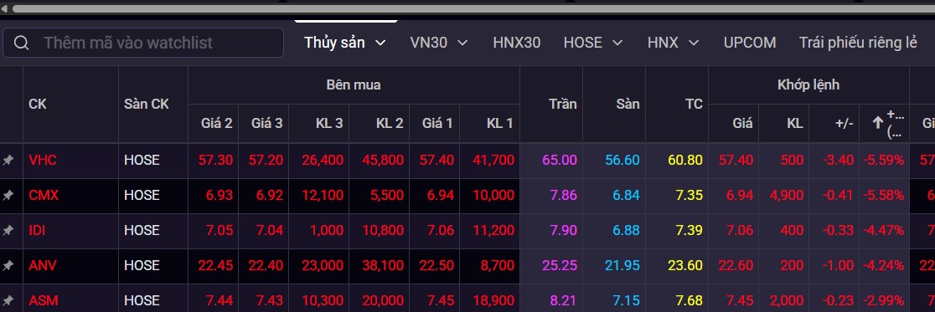This screenshot has height=312, width=935.
Task: Open the IDI stock symbol
Action: pos(37,230)
